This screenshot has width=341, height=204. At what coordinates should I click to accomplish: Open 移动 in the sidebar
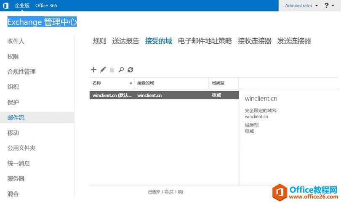click(13, 133)
